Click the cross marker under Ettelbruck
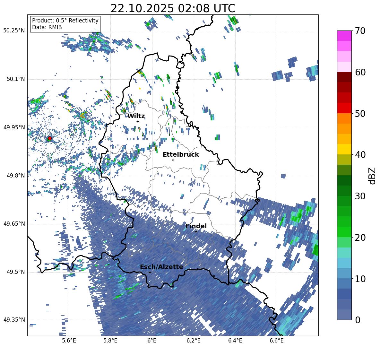 [x=173, y=160]
